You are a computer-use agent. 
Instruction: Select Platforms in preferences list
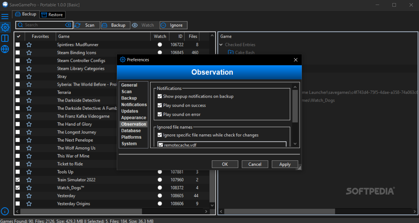pyautogui.click(x=131, y=137)
